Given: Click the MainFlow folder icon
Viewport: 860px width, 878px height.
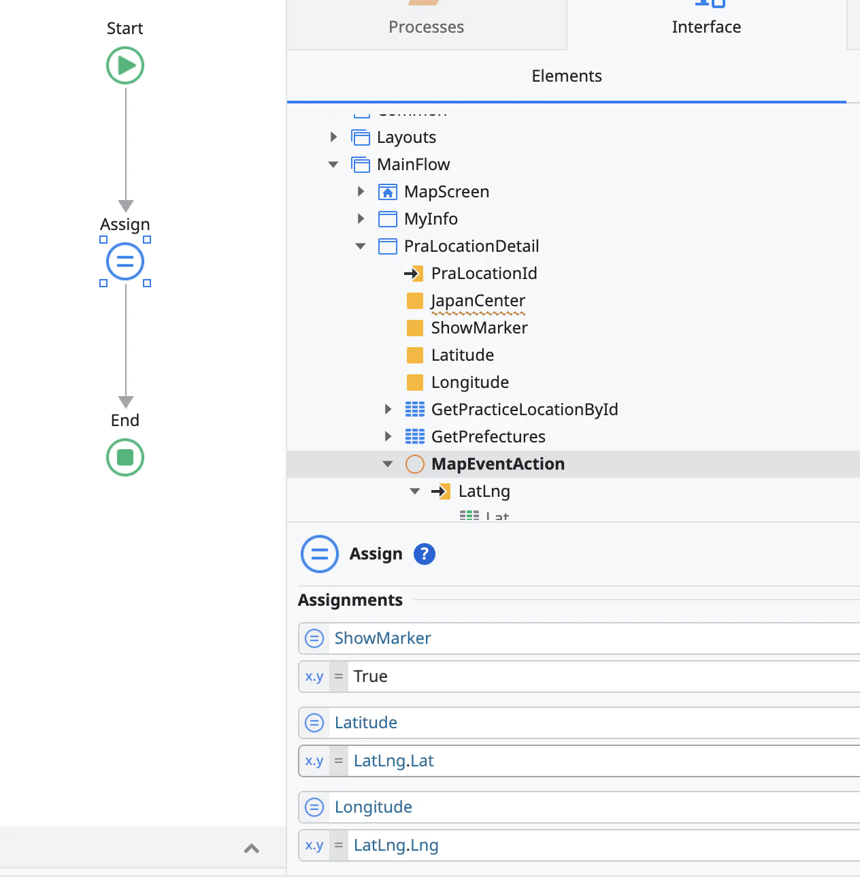Looking at the screenshot, I should point(361,165).
